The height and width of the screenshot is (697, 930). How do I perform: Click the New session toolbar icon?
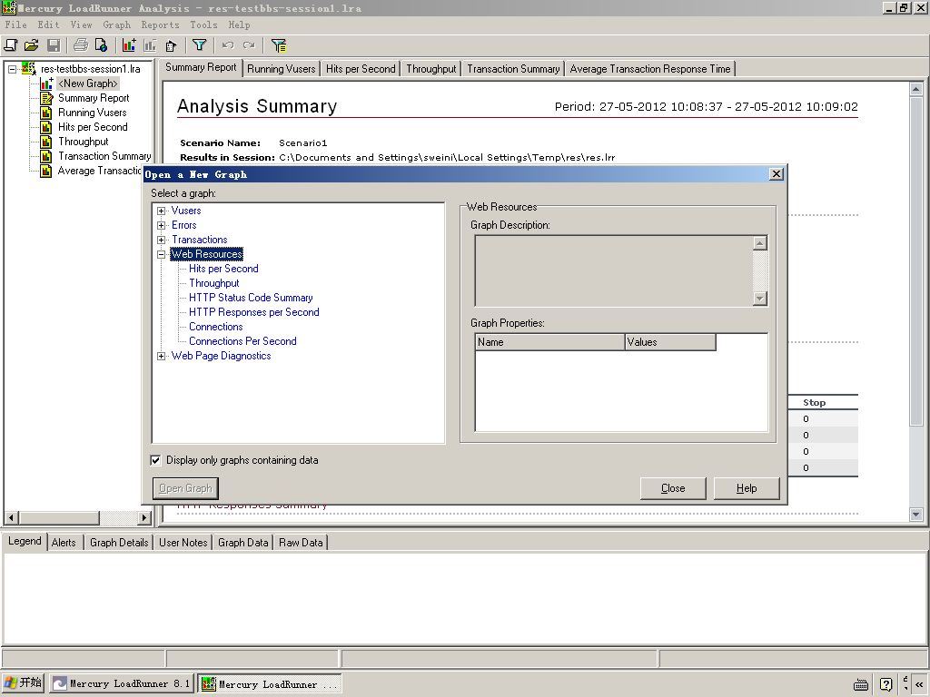[11, 45]
